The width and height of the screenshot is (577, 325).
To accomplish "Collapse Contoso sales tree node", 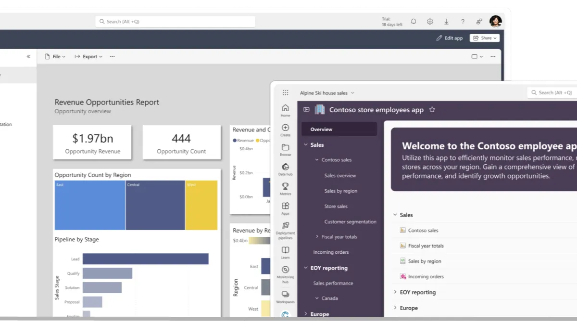I will click(317, 160).
